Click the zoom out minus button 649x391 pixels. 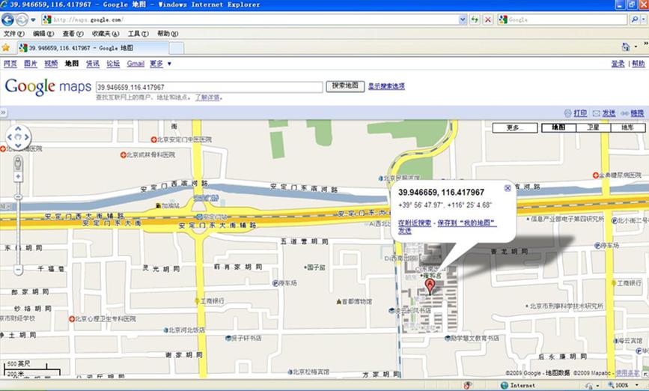point(18,269)
